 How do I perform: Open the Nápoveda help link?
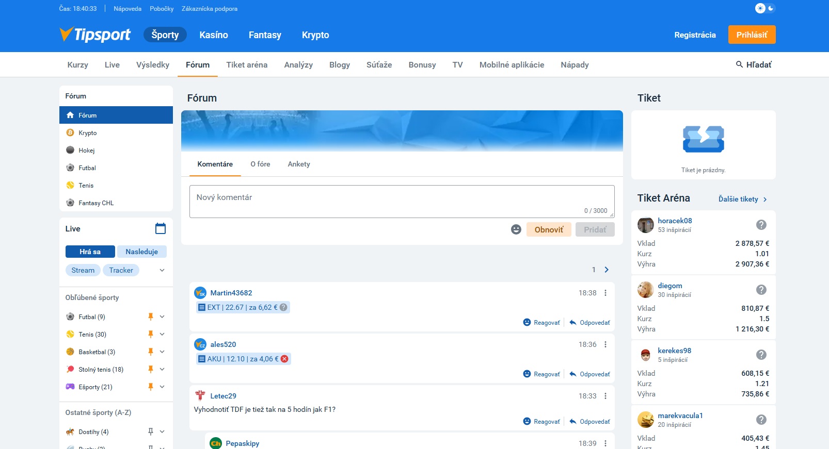(127, 9)
